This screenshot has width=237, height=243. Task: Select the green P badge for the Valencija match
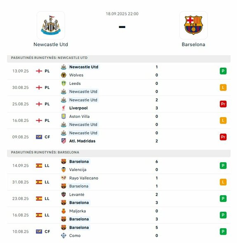point(223,166)
